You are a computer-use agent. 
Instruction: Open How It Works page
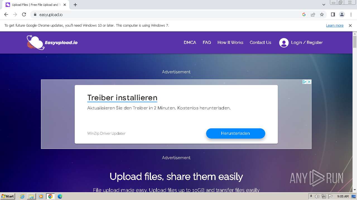click(x=230, y=42)
